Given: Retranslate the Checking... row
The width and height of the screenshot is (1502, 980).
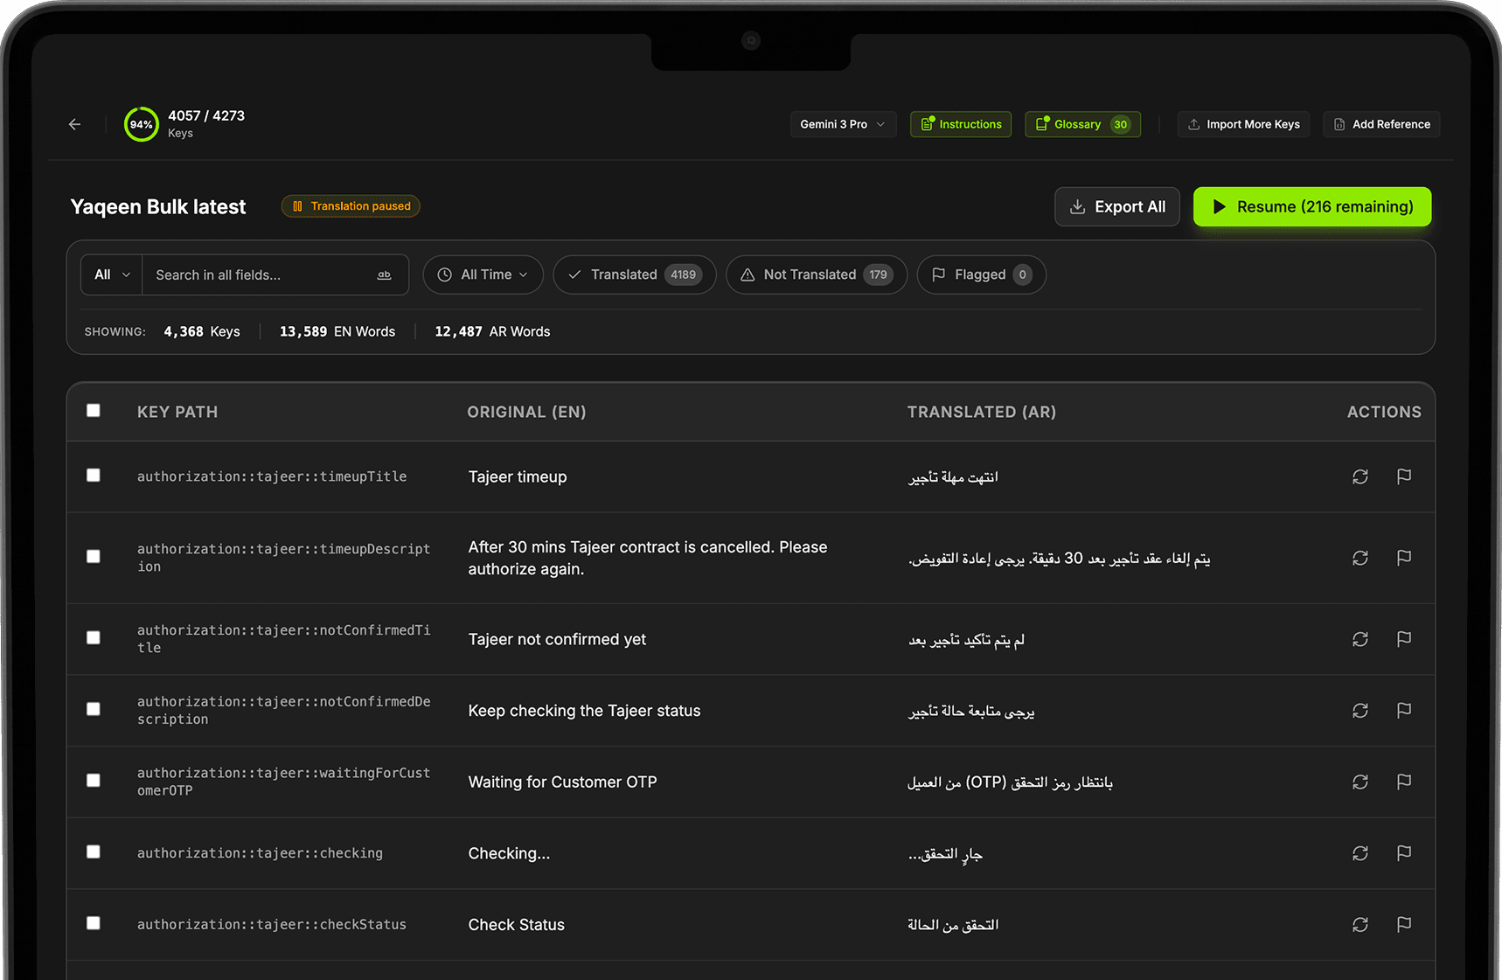Looking at the screenshot, I should pyautogui.click(x=1359, y=853).
